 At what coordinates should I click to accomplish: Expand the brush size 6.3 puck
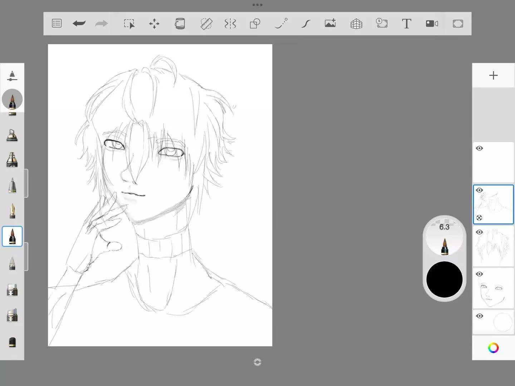(x=444, y=237)
